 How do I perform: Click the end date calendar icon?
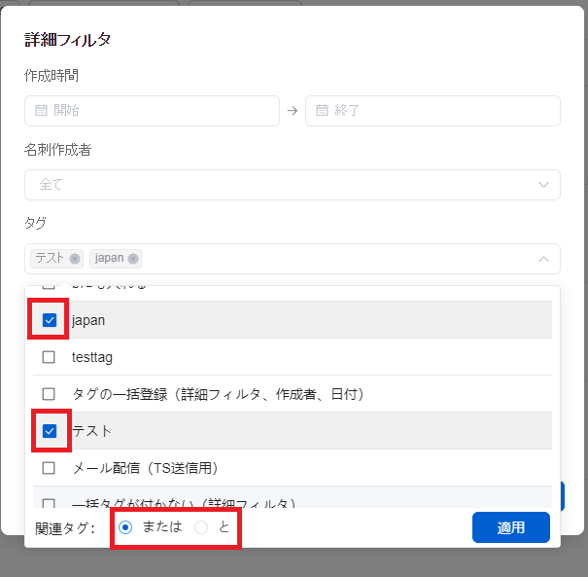(x=321, y=111)
